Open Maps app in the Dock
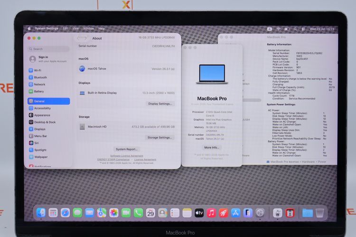The height and width of the screenshot is (237, 356). tap(102, 213)
